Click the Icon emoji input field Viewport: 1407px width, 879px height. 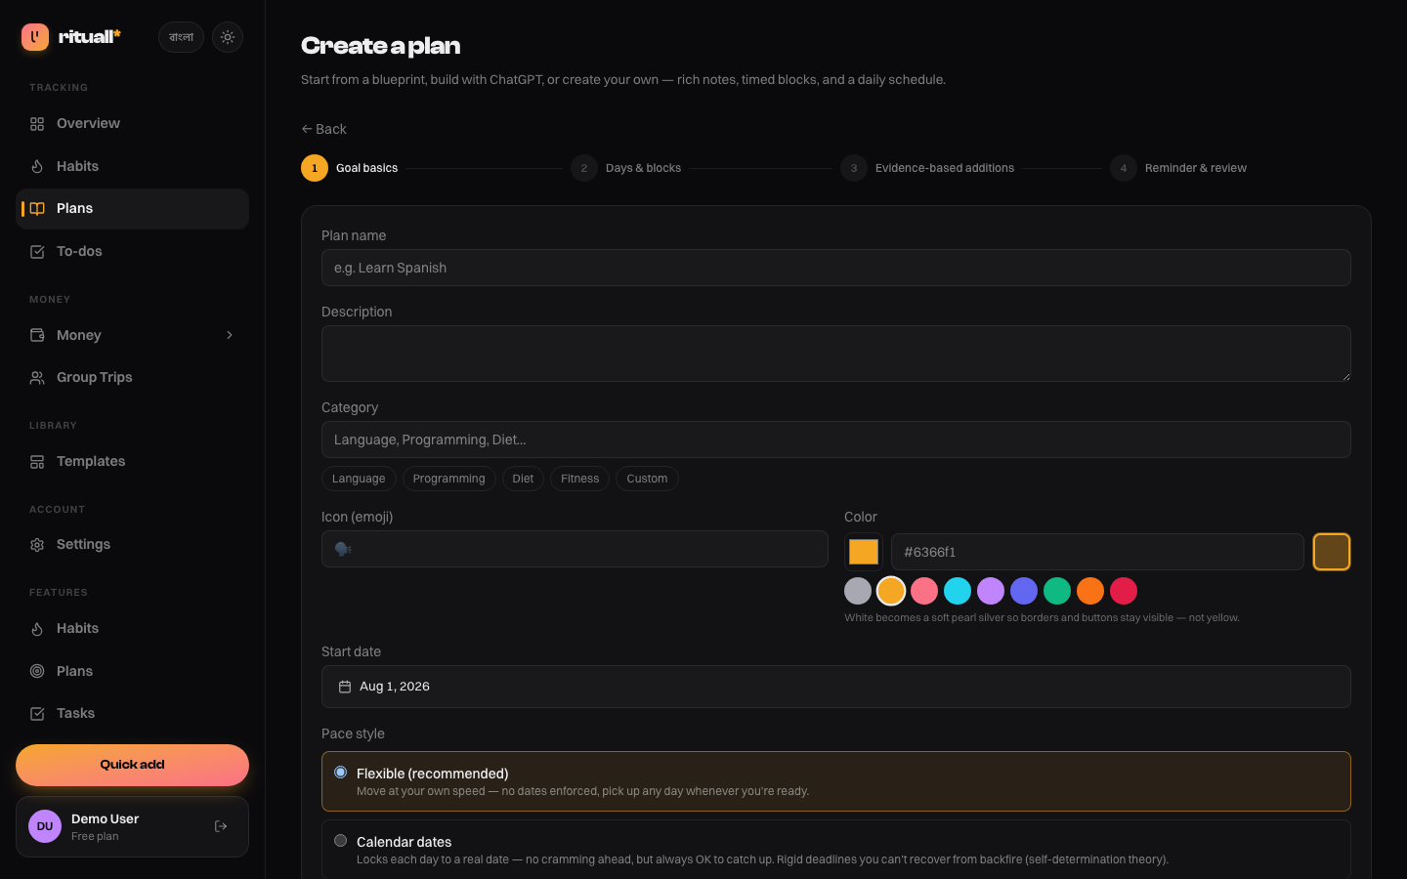point(575,549)
